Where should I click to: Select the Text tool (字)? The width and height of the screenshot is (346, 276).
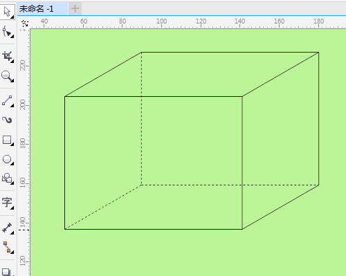pos(7,203)
